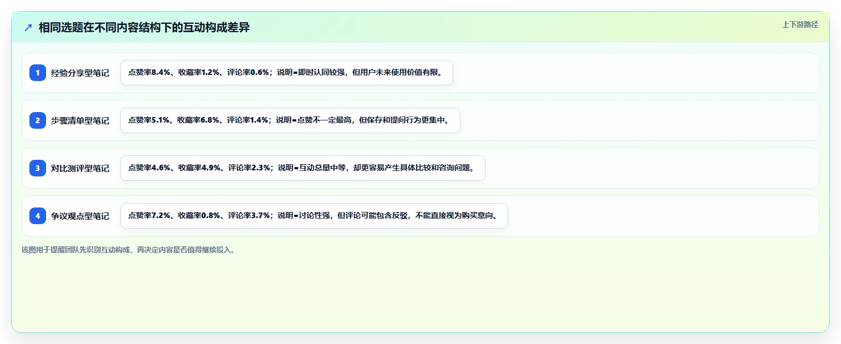Click the number 4 badge
The height and width of the screenshot is (344, 841).
[38, 216]
